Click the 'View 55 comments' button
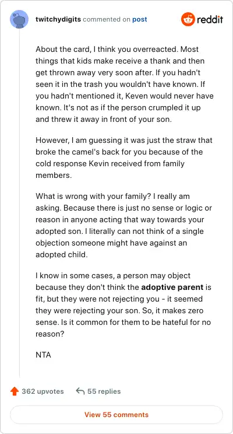Image resolution: width=233 pixels, height=434 pixels. (116, 415)
